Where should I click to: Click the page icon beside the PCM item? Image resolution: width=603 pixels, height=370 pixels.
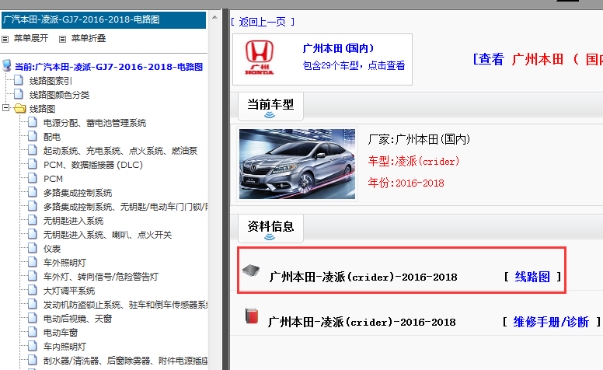tap(33, 178)
